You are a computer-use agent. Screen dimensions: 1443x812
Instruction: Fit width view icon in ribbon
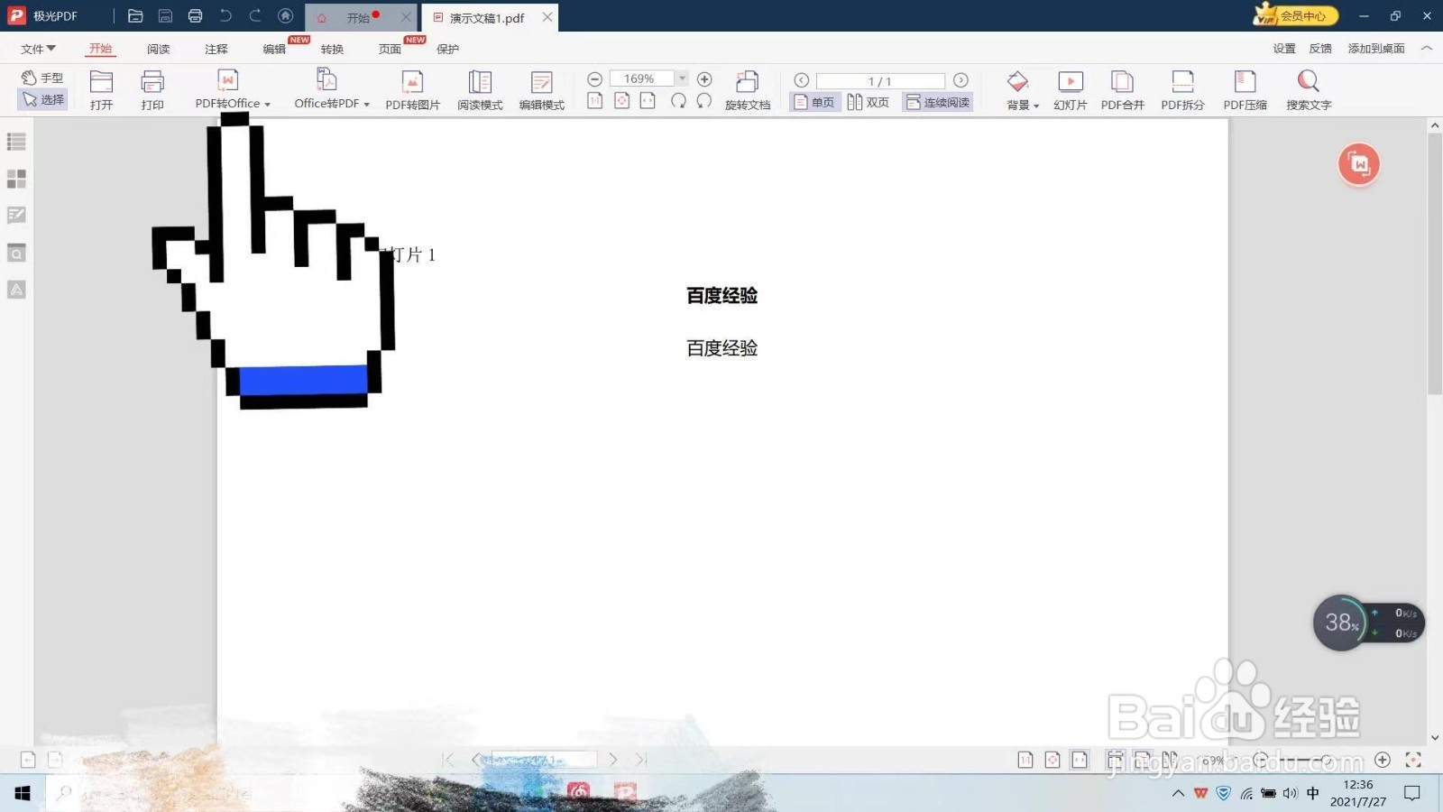point(648,101)
